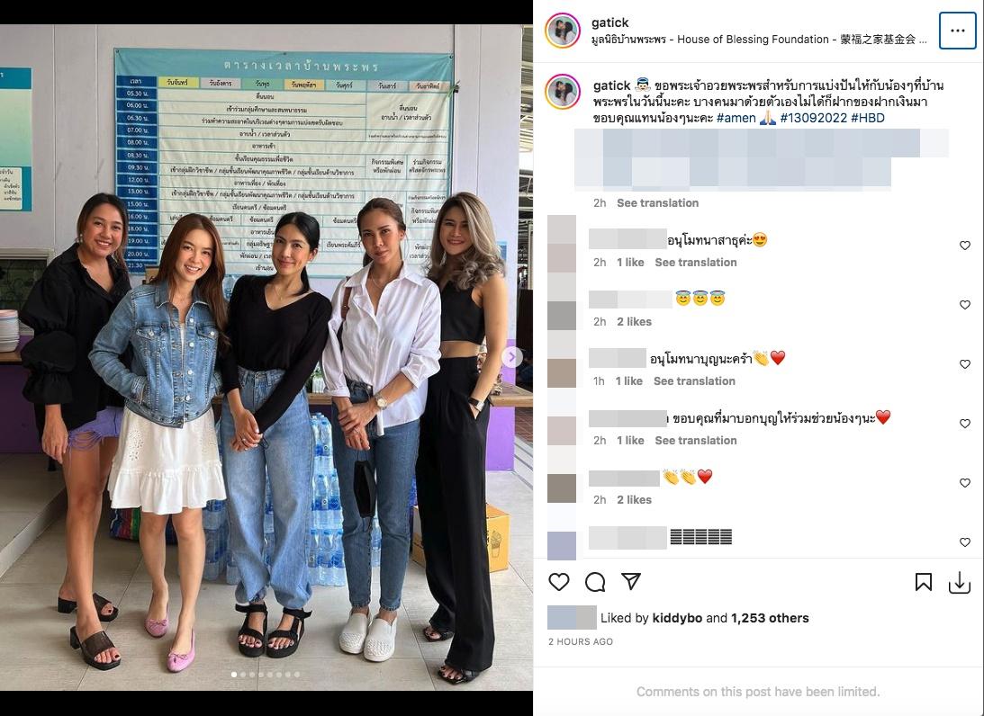Advance to next photo with carousel arrow

[511, 357]
